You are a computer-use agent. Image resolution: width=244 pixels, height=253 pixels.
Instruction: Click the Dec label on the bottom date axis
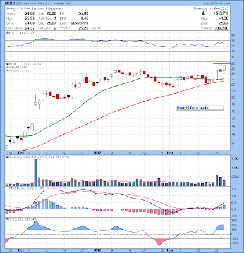21,250
